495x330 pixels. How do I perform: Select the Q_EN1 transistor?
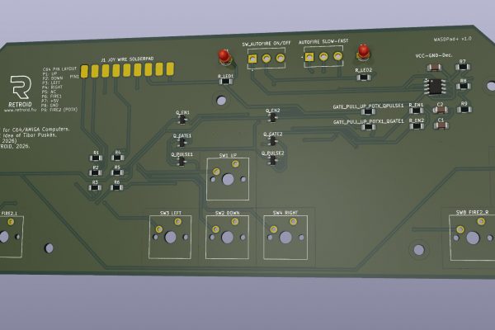click(181, 120)
